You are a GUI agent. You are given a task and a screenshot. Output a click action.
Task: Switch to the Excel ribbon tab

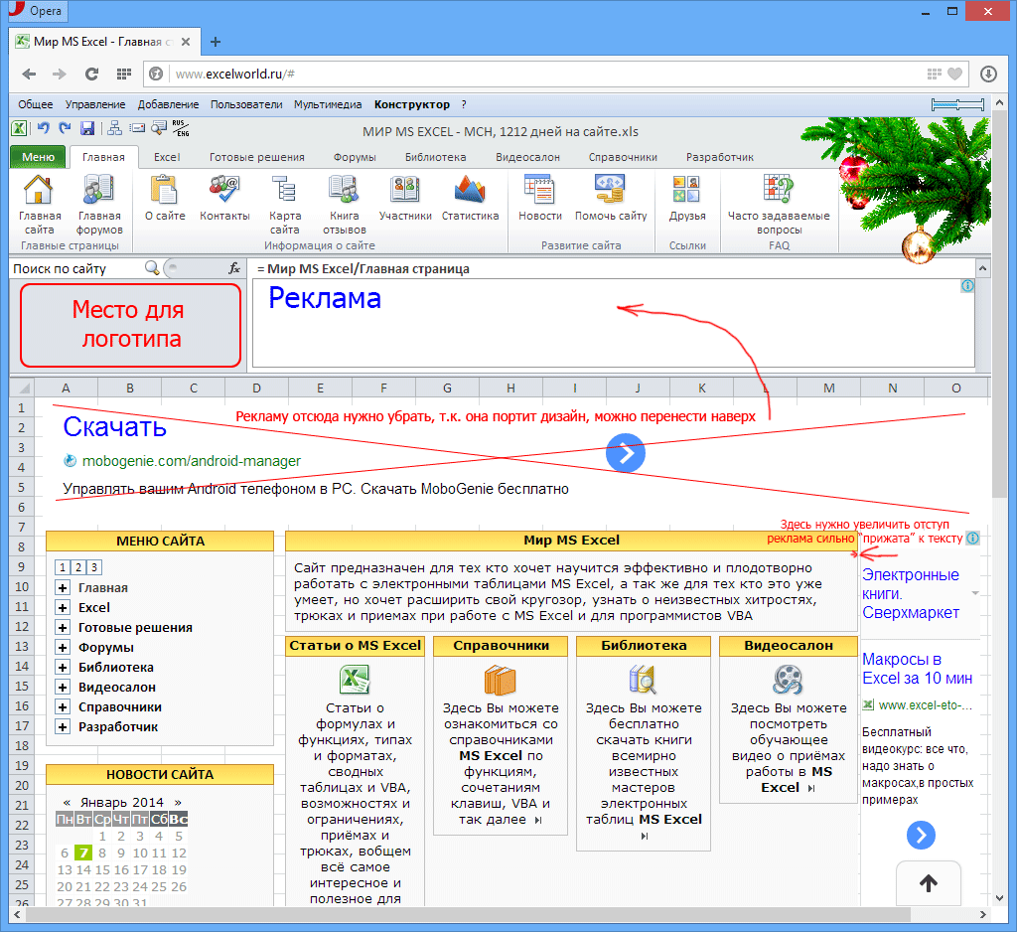click(x=167, y=157)
